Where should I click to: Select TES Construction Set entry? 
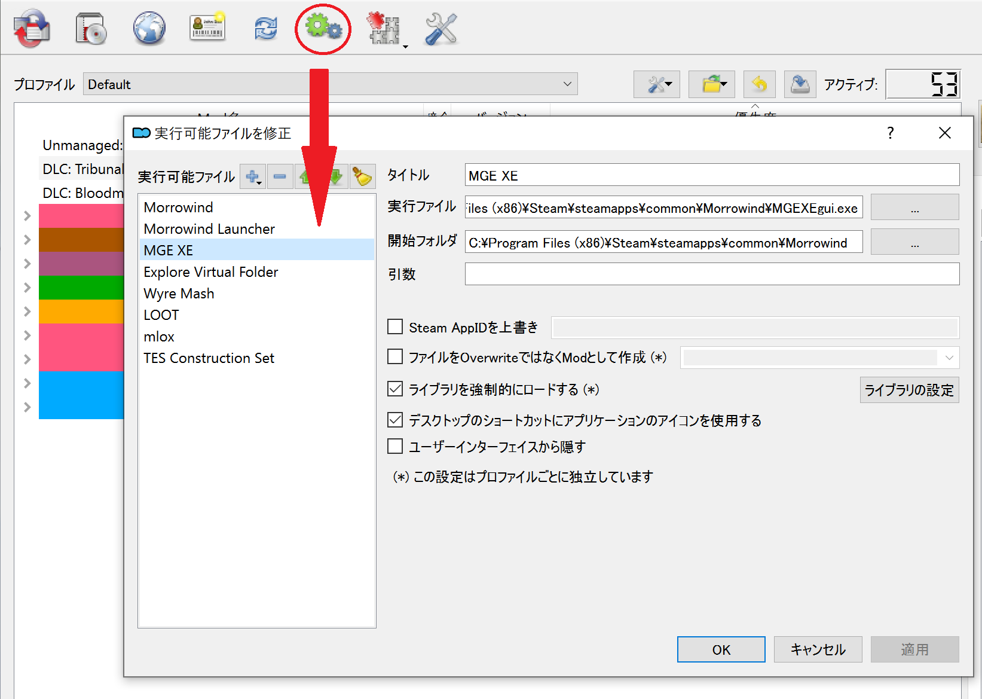209,358
